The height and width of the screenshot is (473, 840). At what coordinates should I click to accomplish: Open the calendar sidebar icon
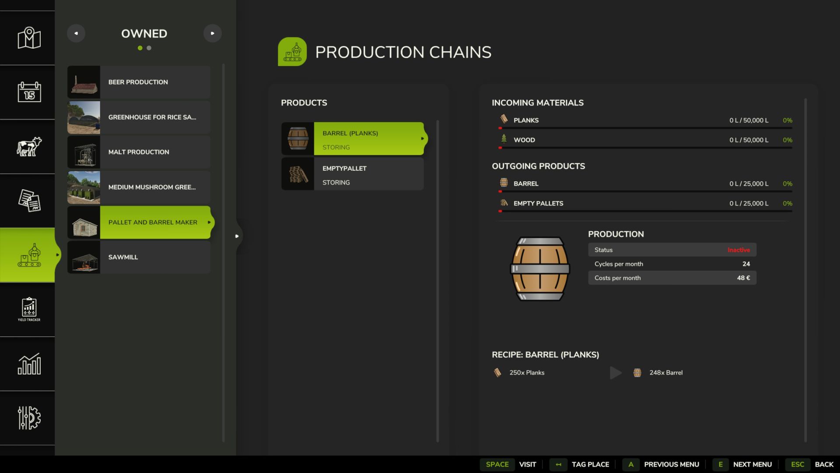pos(29,92)
